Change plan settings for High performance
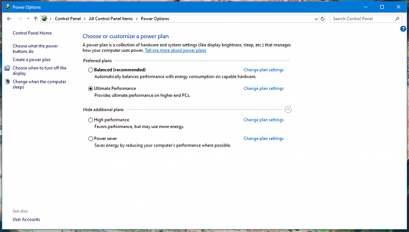The height and width of the screenshot is (232, 409). point(263,120)
